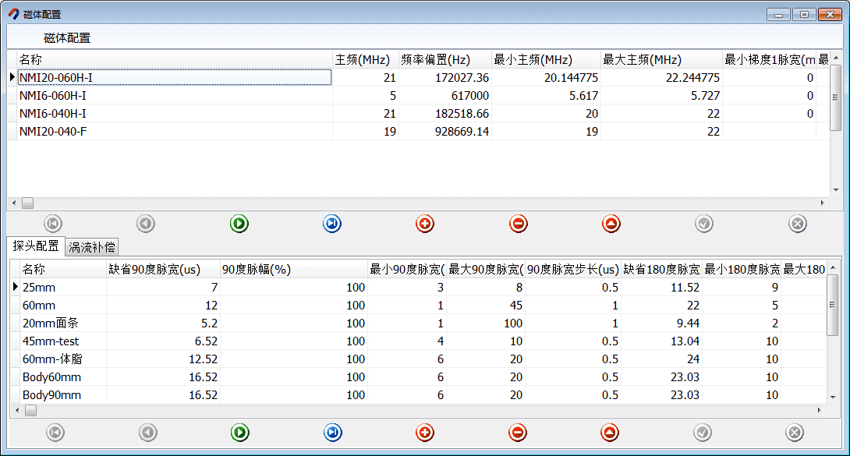Switch to the 涡流补偿 tab

point(92,247)
